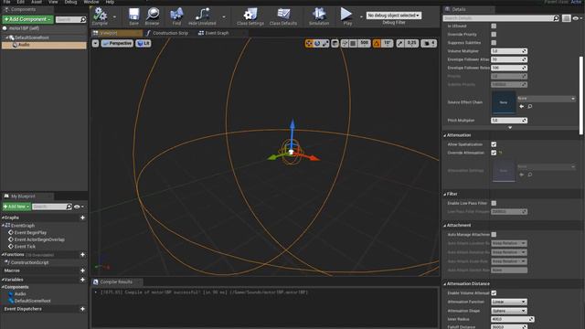Select the translate gizmo mode icon
The image size is (585, 329).
pyautogui.click(x=309, y=43)
